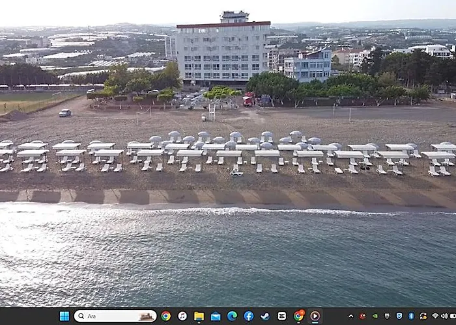
Task: Launch the iTunes music app icon
Action: pyautogui.click(x=182, y=316)
